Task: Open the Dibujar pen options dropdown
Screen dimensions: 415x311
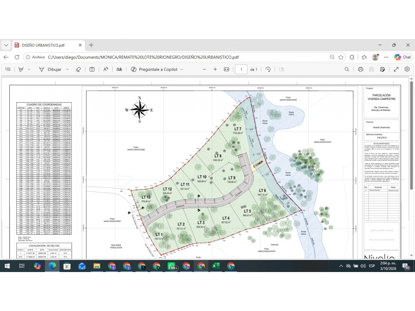Action: click(67, 69)
